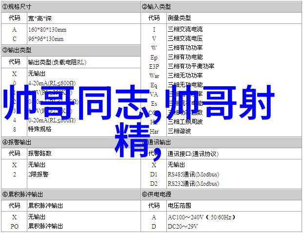Click the 'RS485通讯(Modbus)' cell
This screenshot has width=303, height=233.
193,175
